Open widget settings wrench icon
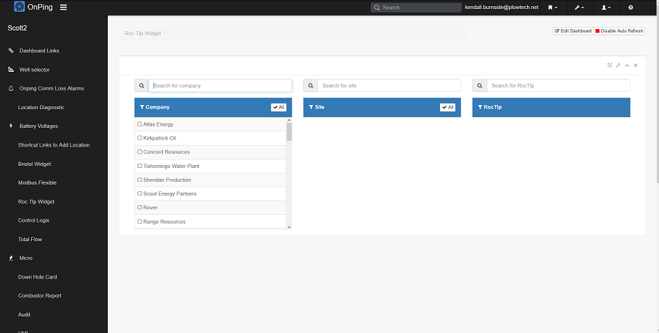Viewport: 659px width, 333px height. 618,66
